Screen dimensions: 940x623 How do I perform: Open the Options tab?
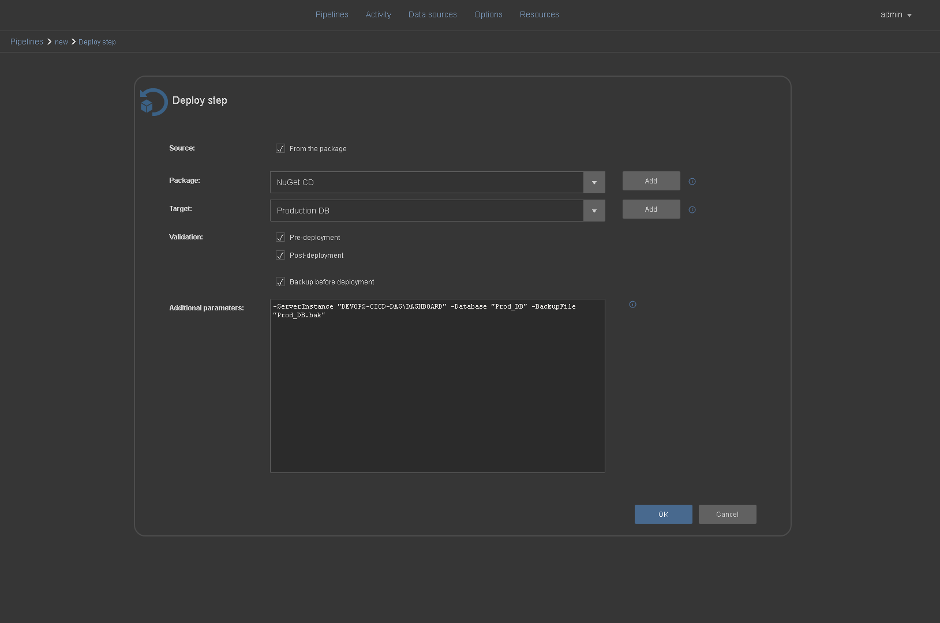point(488,14)
